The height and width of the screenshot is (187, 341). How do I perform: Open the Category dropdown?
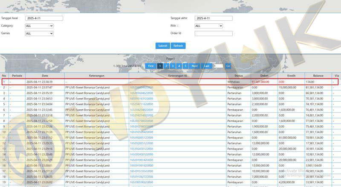(39, 26)
